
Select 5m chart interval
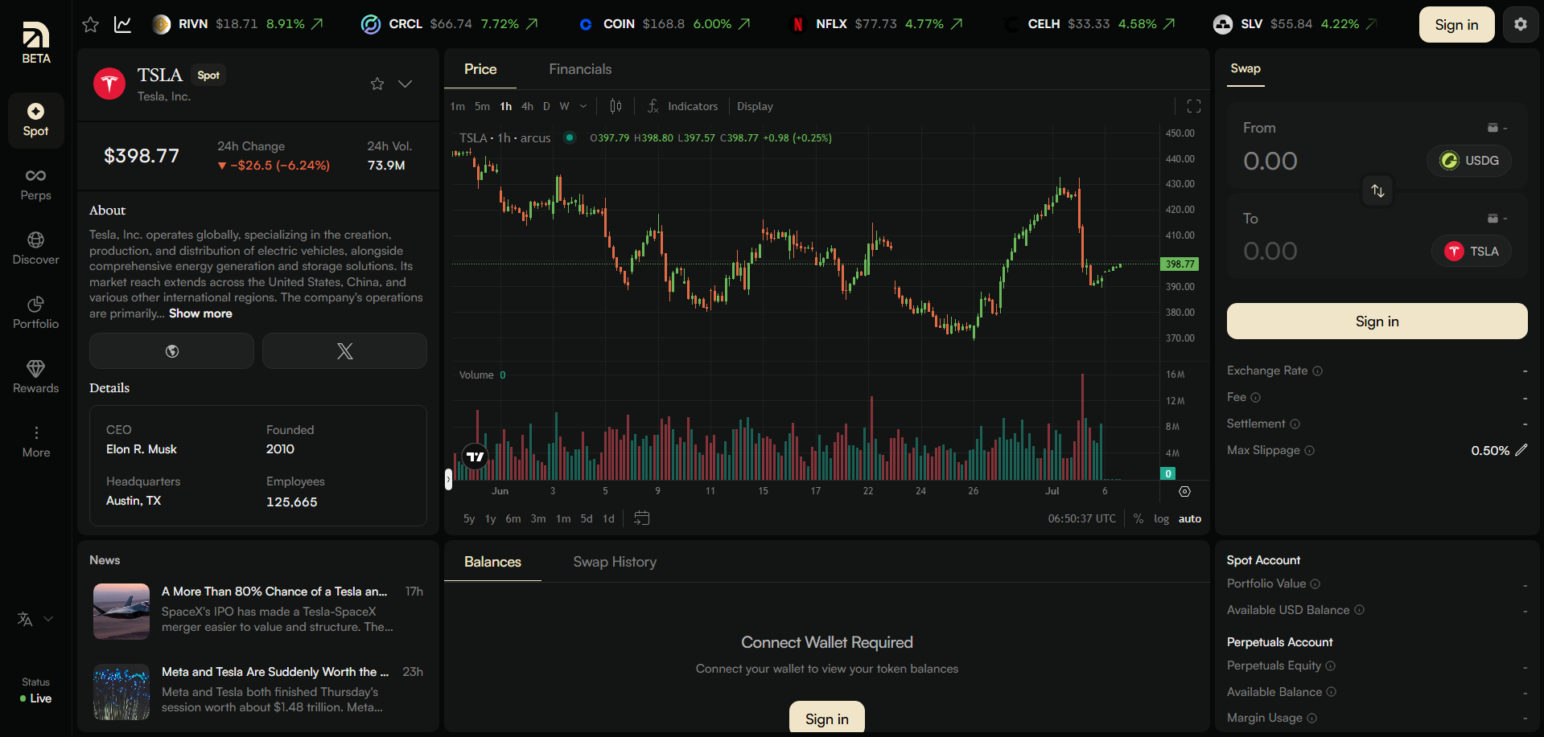pyautogui.click(x=482, y=106)
